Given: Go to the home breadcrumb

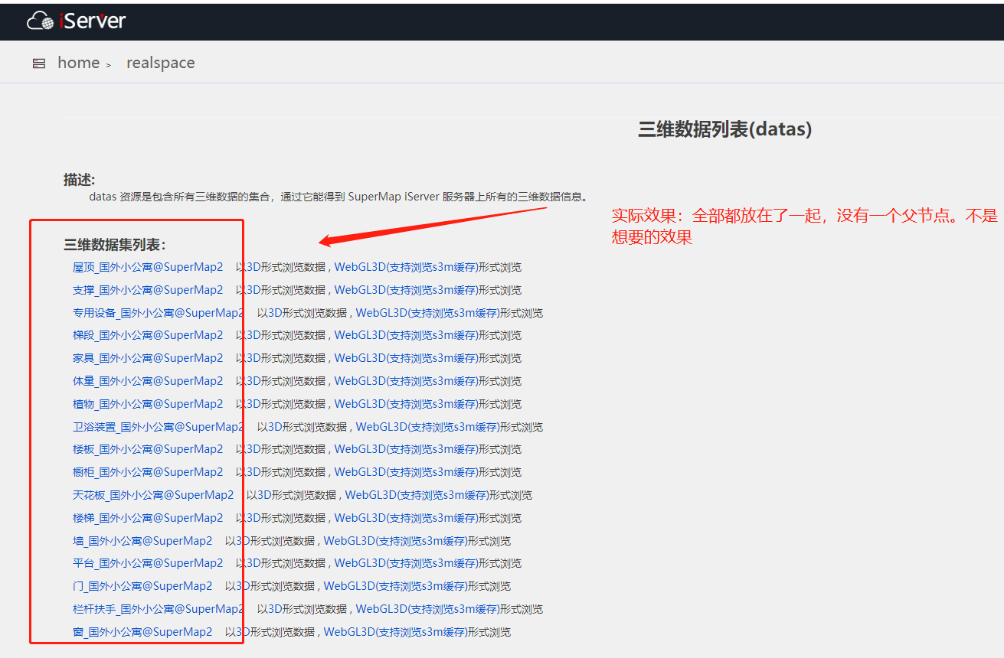Looking at the screenshot, I should [x=79, y=63].
